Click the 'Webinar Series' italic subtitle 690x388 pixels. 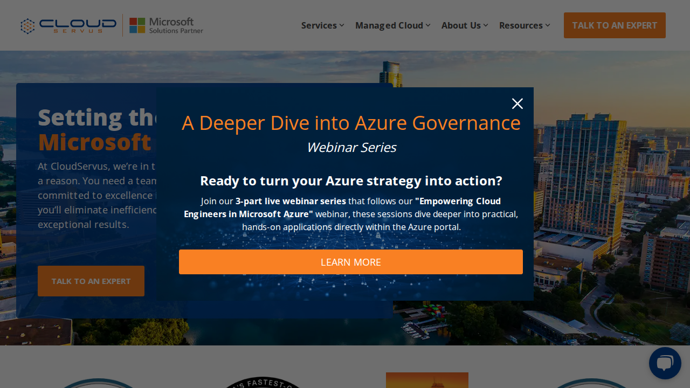(351, 147)
